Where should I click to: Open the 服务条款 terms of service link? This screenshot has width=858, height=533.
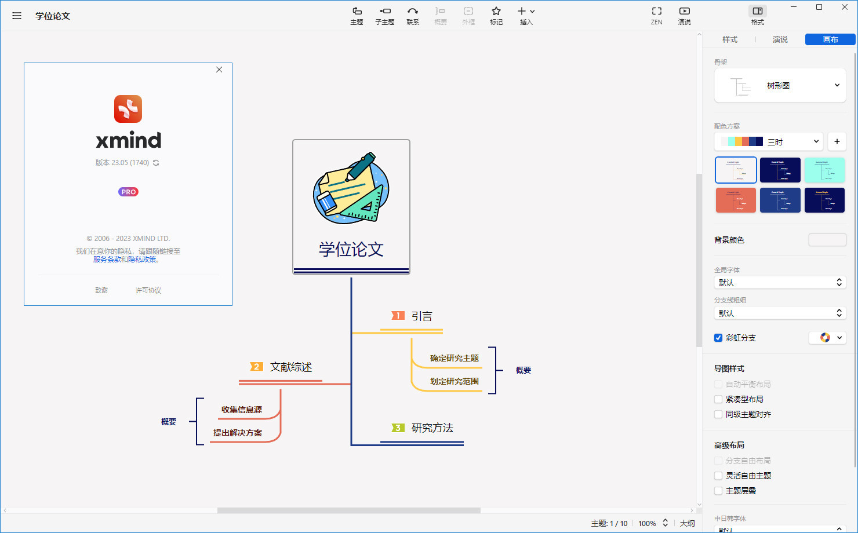pyautogui.click(x=107, y=260)
